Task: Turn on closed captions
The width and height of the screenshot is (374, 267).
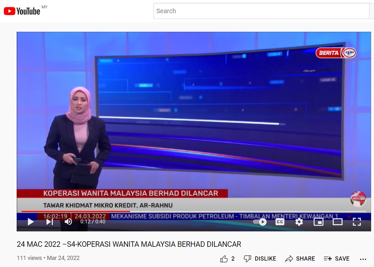Action: [x=280, y=222]
